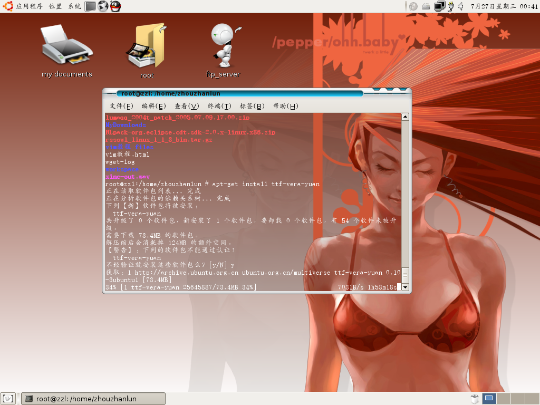Open the 系统 system menu

point(74,6)
